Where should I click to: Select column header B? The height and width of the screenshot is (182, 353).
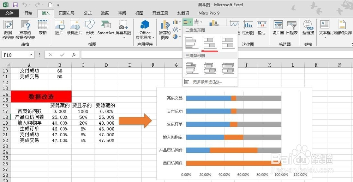(60, 65)
